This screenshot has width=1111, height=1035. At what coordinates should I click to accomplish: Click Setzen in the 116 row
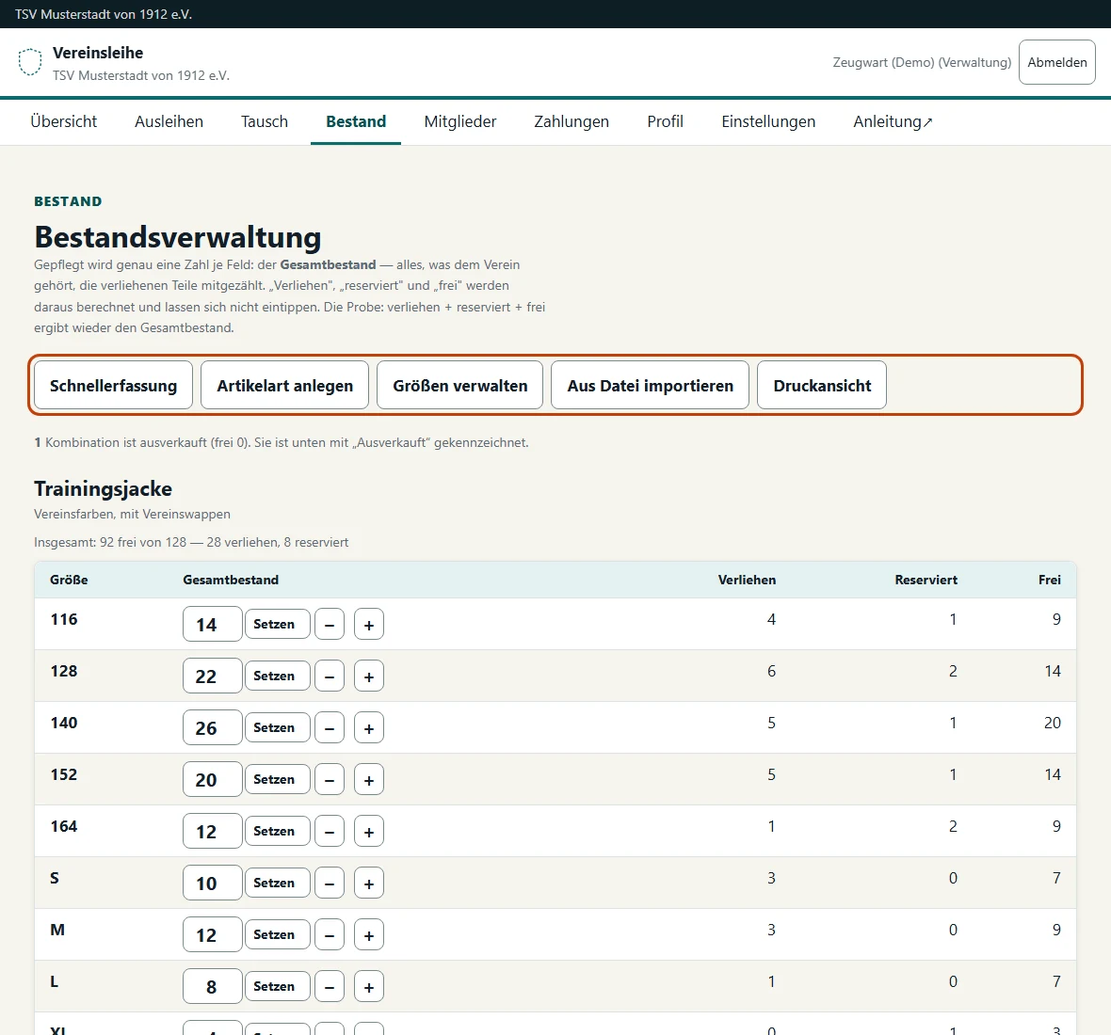click(277, 624)
